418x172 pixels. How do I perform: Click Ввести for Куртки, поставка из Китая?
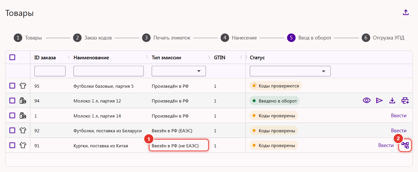point(386,145)
